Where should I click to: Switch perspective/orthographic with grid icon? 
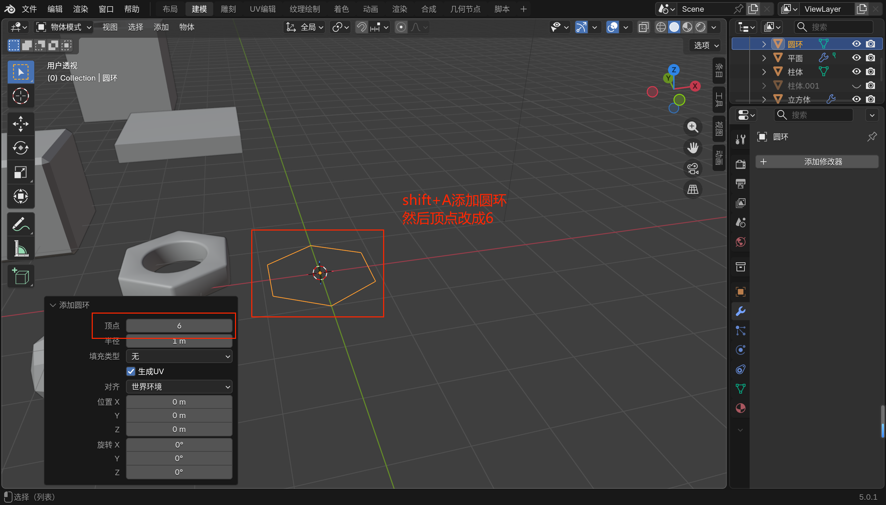pos(693,189)
